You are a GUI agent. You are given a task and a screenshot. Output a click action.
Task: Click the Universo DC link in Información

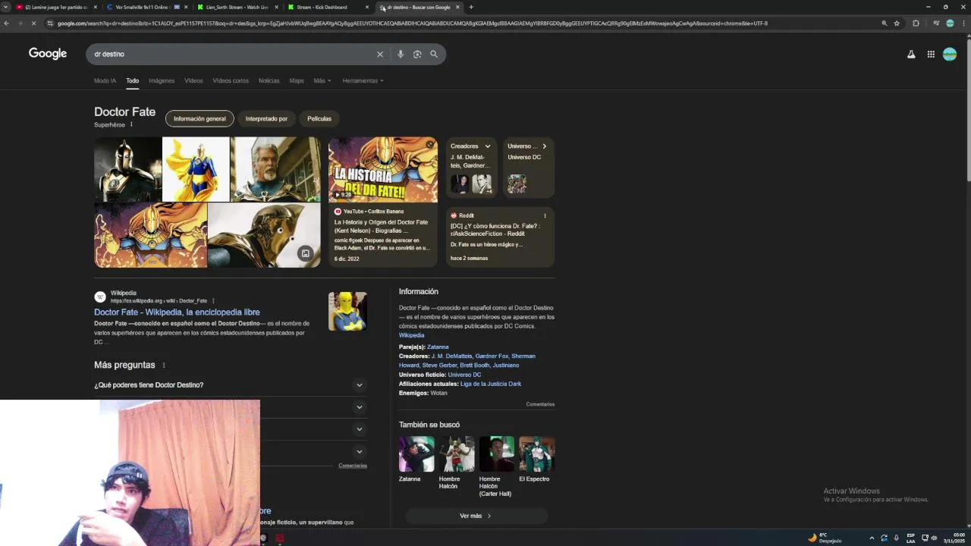pos(464,375)
